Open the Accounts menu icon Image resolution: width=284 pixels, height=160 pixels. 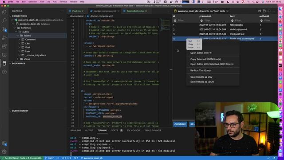[4, 143]
